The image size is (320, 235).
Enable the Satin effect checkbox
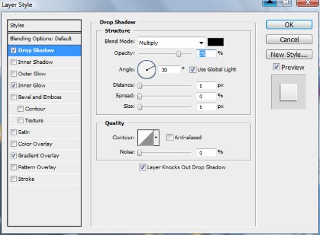click(x=13, y=132)
